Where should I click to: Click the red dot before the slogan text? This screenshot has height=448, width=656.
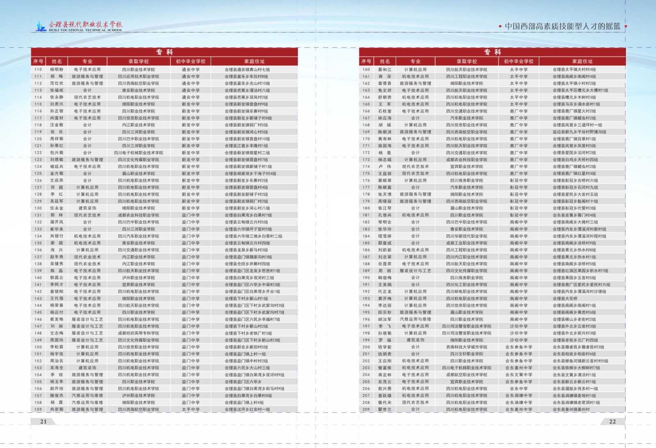(500, 26)
